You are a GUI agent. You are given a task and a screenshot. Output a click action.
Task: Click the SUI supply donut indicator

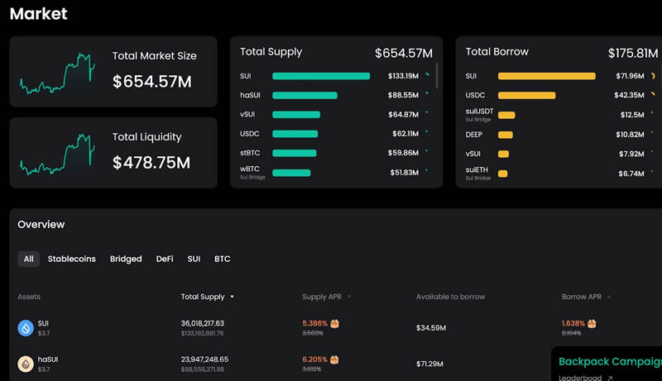tap(427, 75)
